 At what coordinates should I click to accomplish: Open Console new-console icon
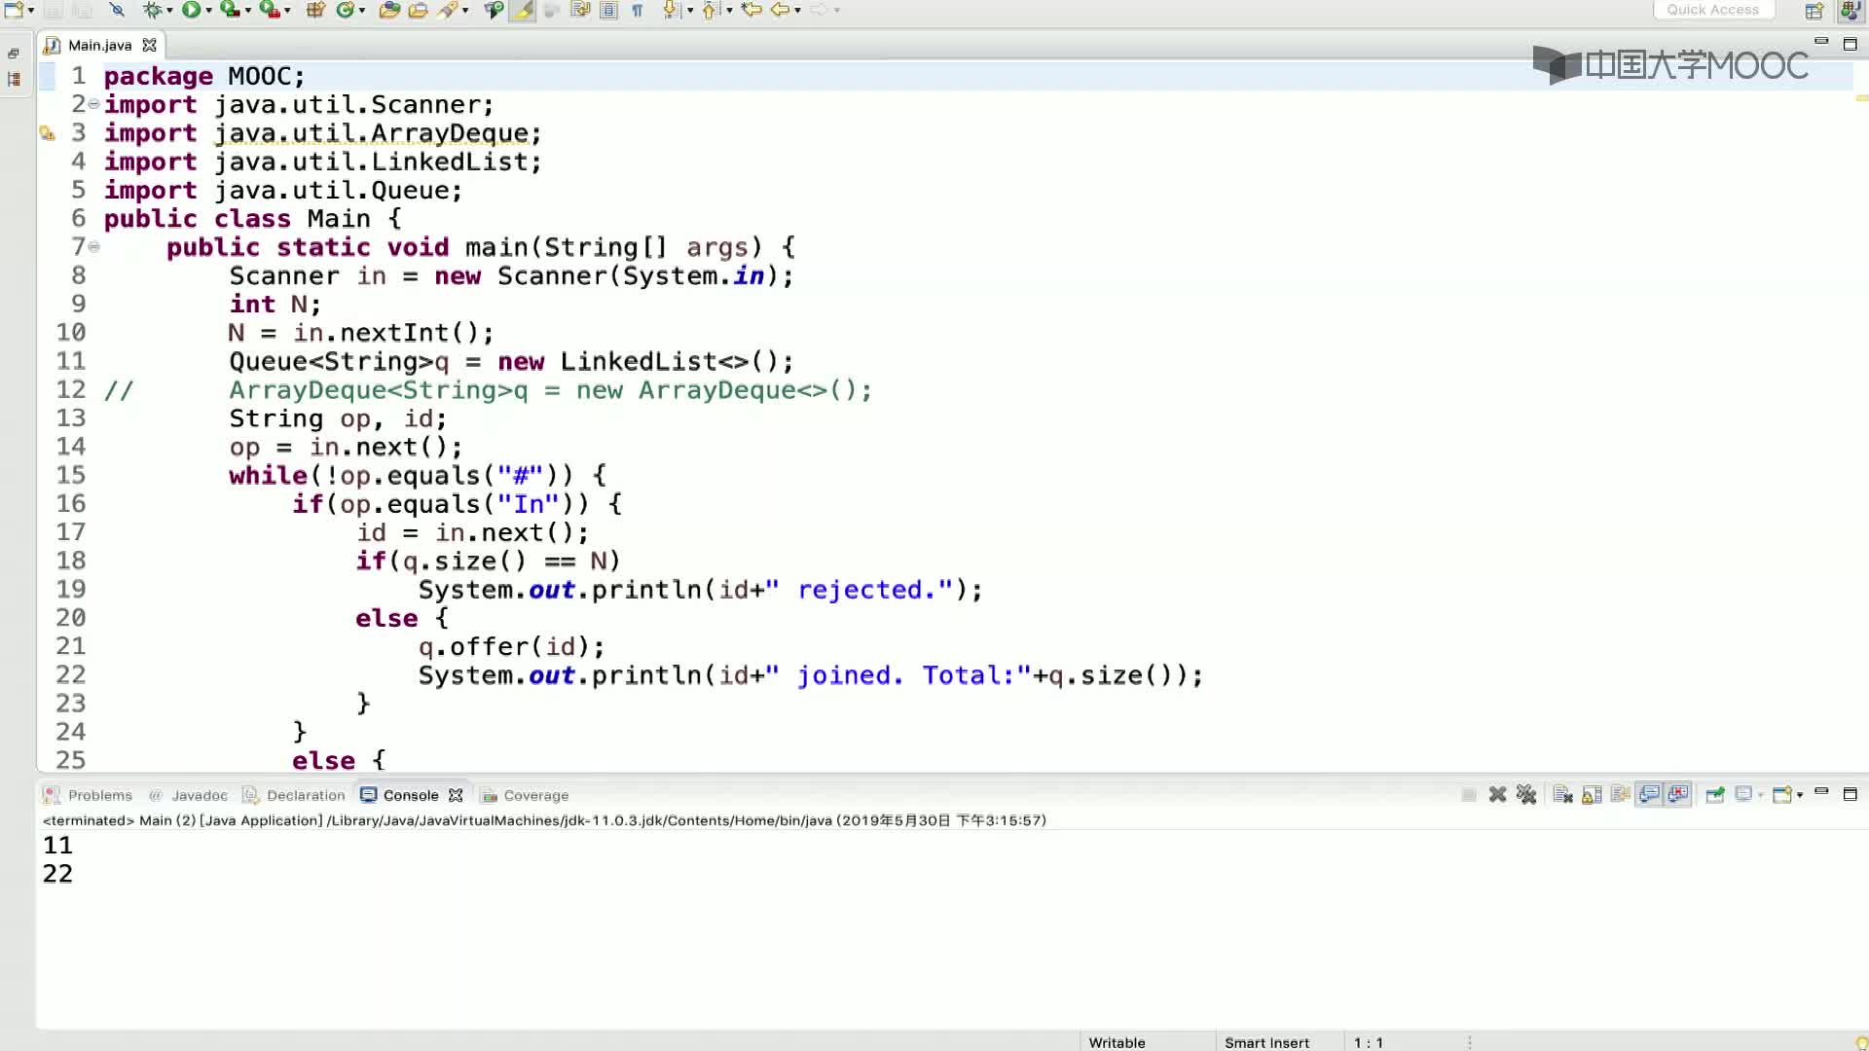[x=1782, y=794]
